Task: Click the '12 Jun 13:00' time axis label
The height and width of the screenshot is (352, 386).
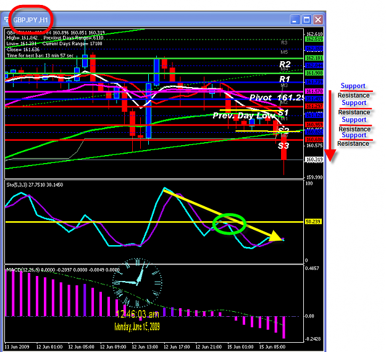Action: point(145,347)
